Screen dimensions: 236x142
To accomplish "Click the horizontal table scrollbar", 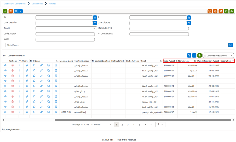I will [143, 120].
